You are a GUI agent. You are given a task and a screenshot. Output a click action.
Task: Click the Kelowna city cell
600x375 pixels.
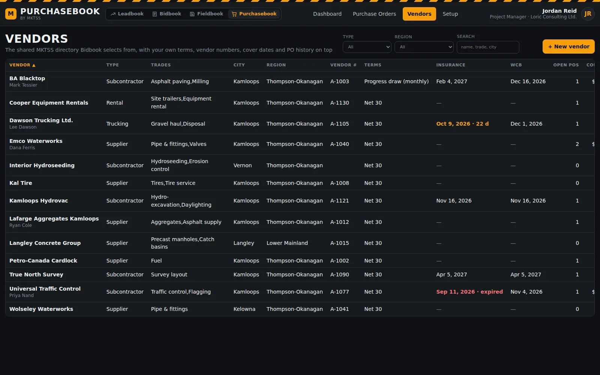click(244, 309)
